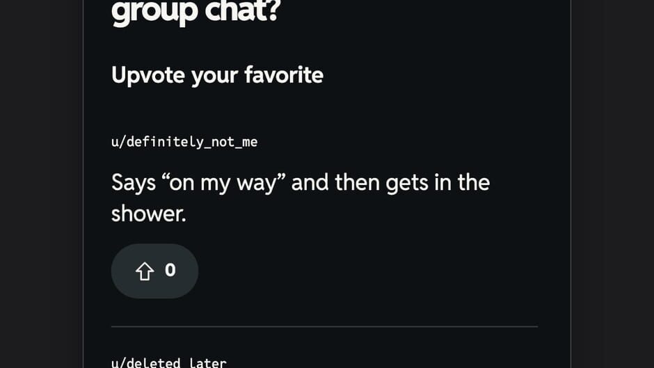This screenshot has height=368, width=654.
Task: Open the u/definitely_not_me user profile
Action: pos(184,142)
